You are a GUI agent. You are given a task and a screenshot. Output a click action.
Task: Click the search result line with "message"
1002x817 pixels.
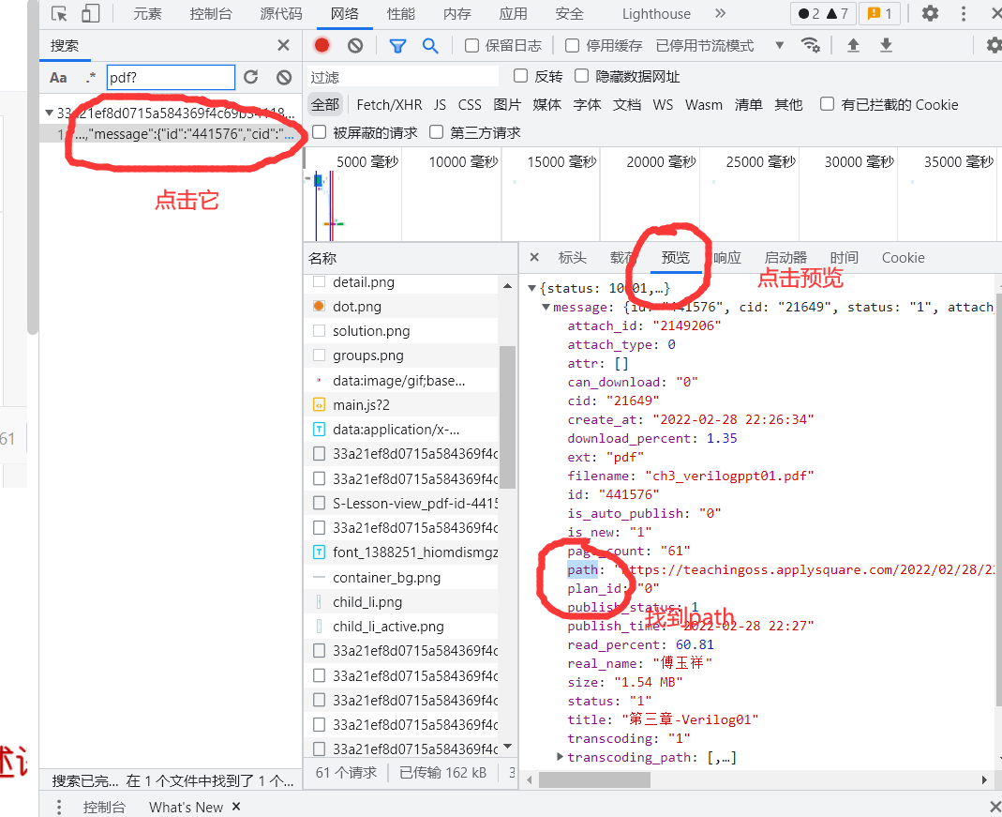pos(171,134)
